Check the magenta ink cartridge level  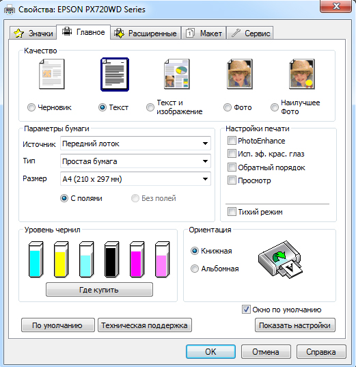click(x=137, y=260)
